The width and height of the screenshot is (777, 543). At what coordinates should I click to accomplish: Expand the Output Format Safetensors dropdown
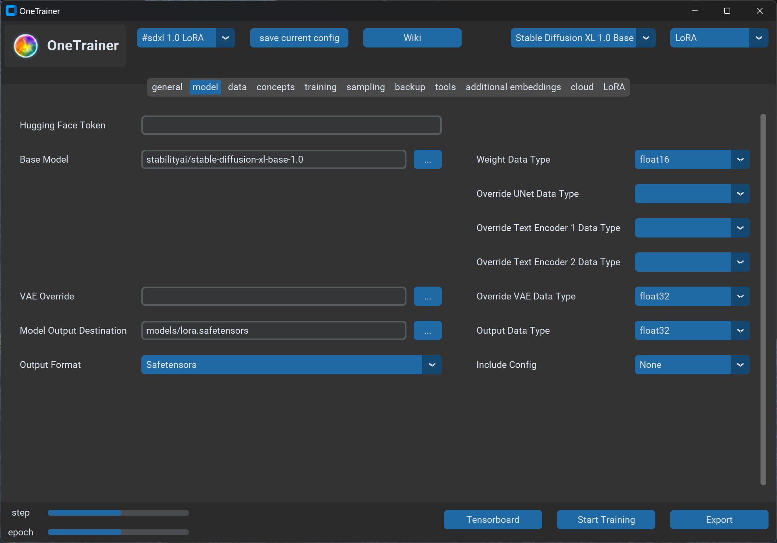[x=432, y=365]
